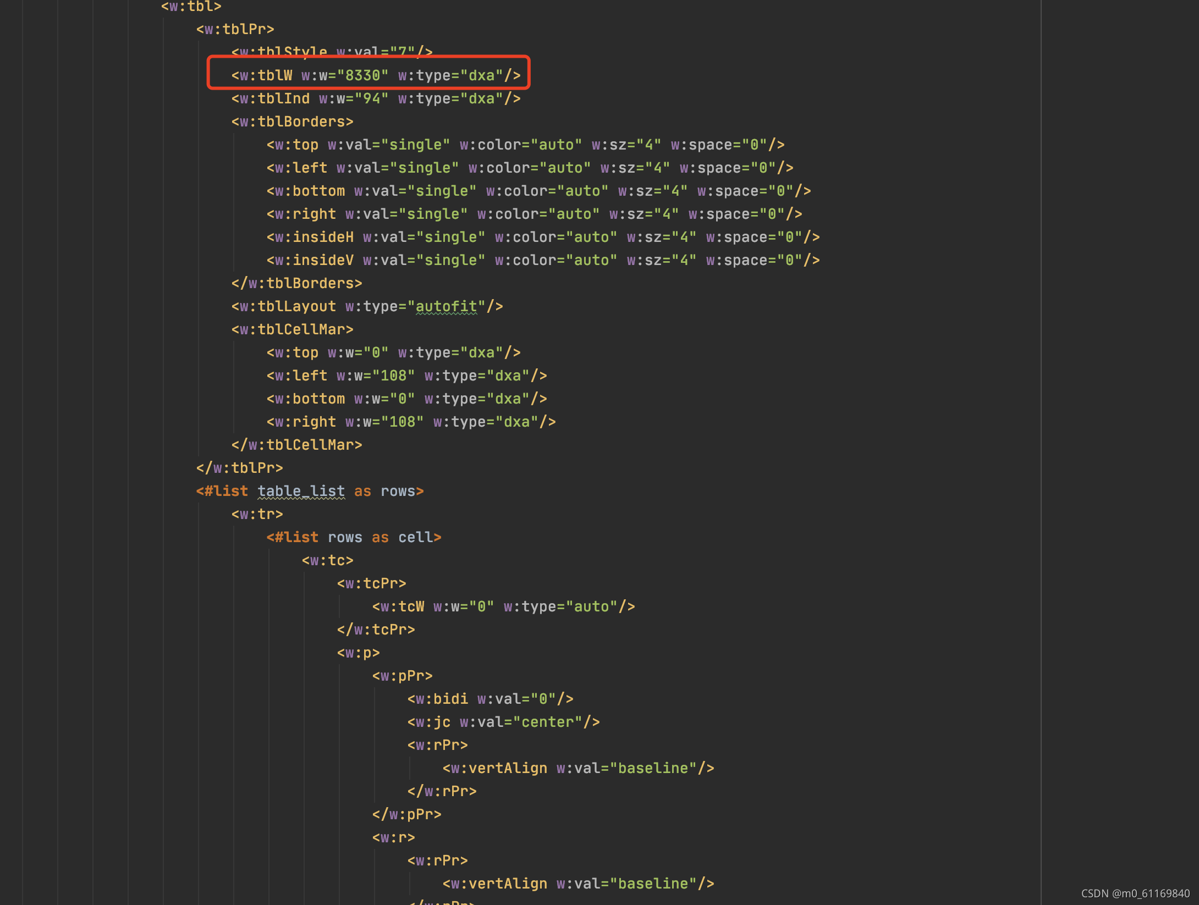
Task: Click the w:left line with value 108
Action: [406, 376]
